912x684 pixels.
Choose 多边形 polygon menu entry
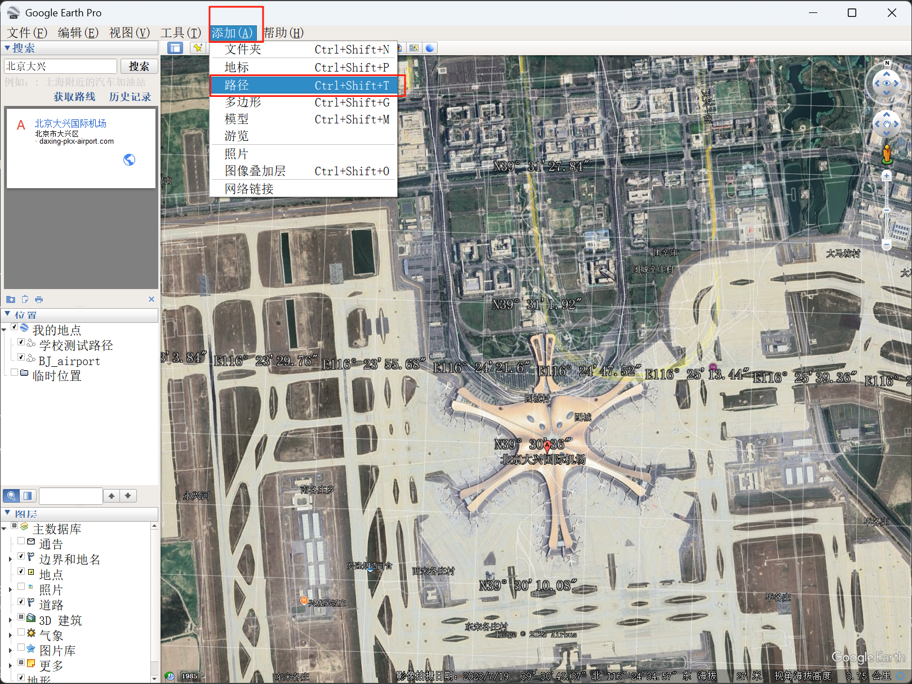click(x=304, y=102)
